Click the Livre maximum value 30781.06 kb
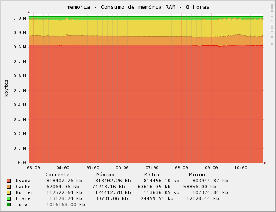276x212 pixels. pos(111,199)
